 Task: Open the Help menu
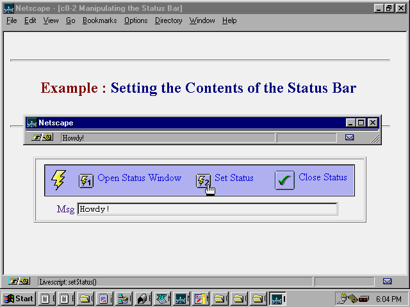[x=229, y=20]
